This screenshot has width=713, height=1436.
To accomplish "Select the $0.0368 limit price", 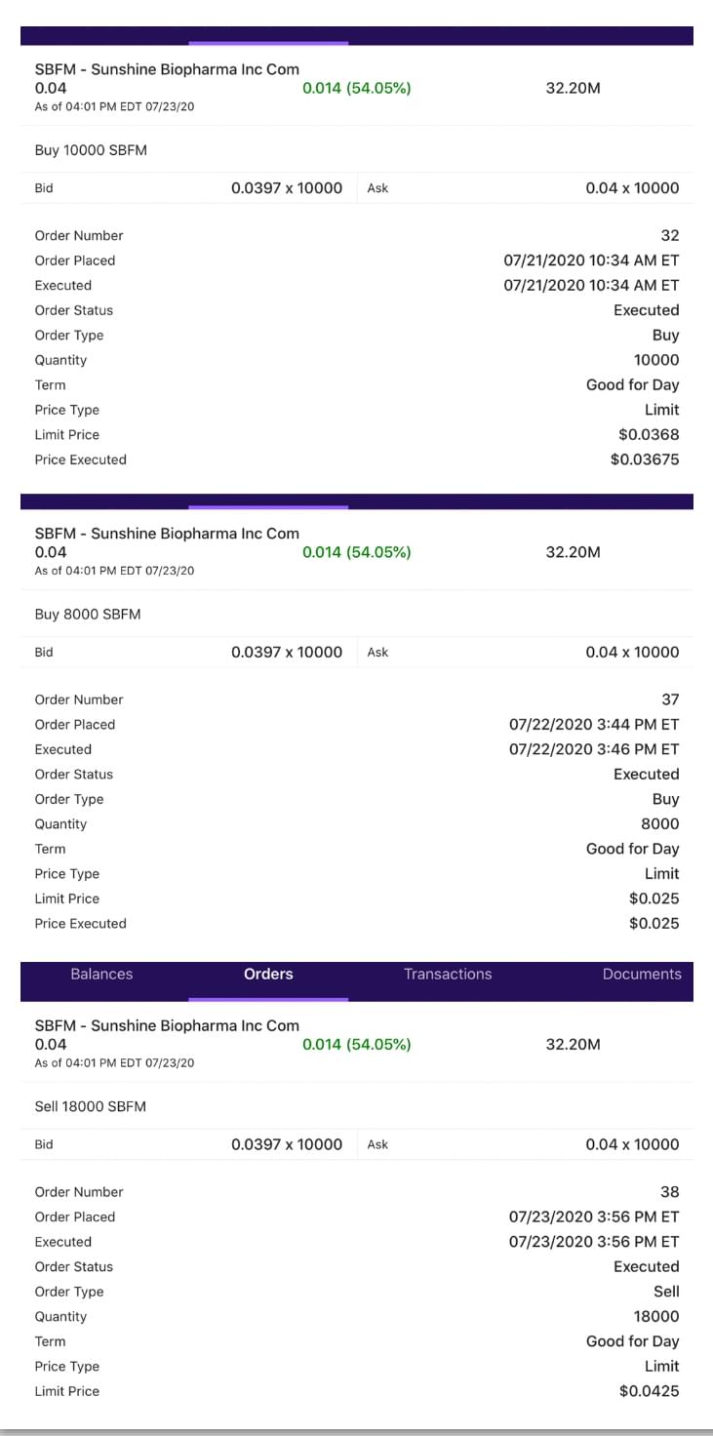I will [649, 434].
